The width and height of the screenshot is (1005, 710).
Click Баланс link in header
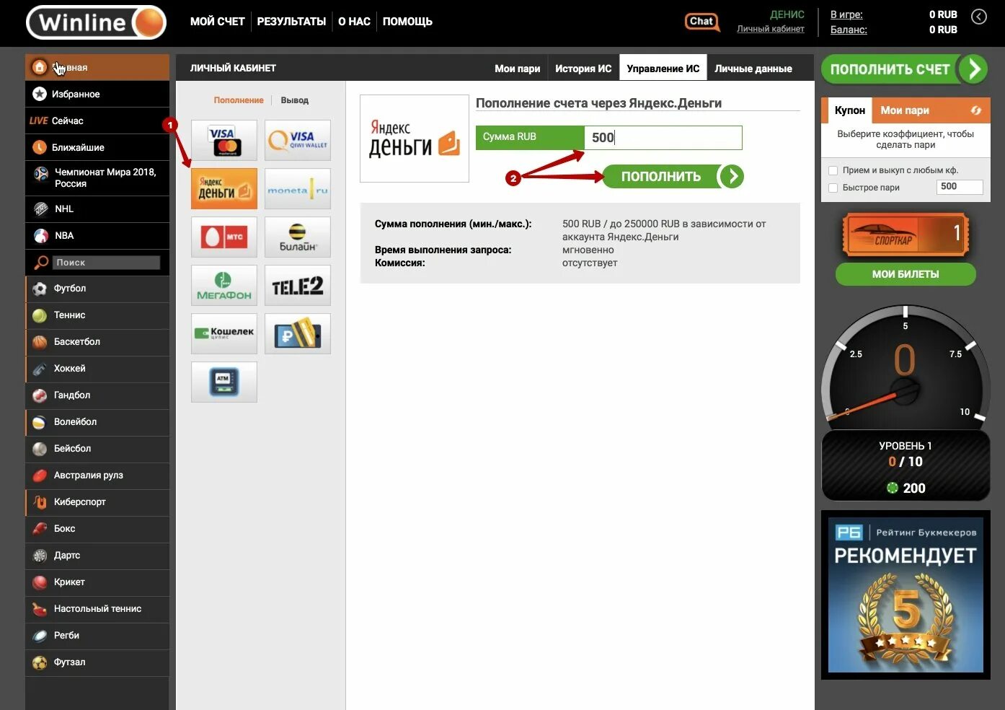849,30
